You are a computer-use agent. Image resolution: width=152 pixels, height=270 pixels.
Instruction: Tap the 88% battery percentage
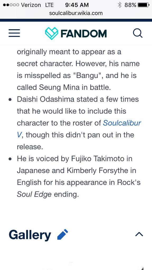point(130,5)
